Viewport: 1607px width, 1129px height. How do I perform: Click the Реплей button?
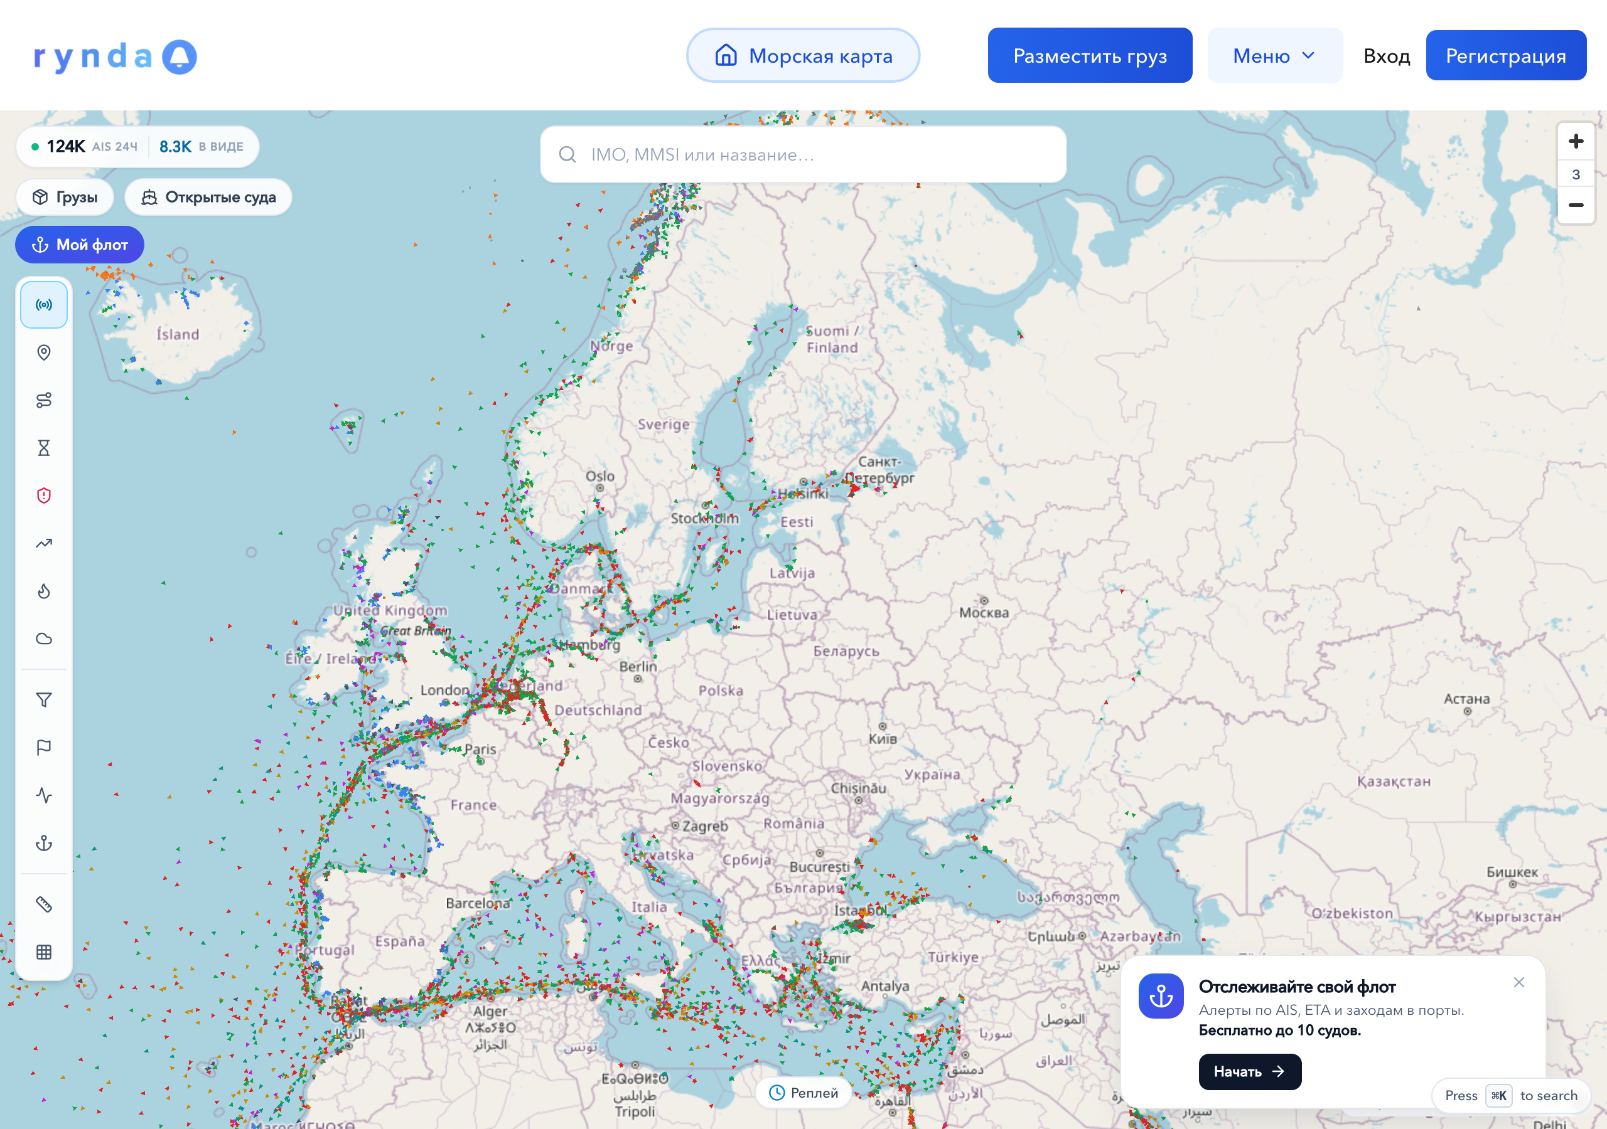click(803, 1093)
